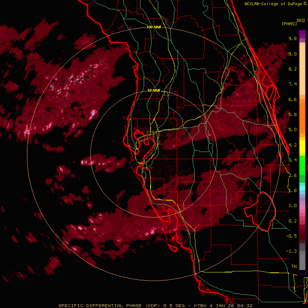The image size is (308, 308).
Task: Click the "DKD" label above color scale
Action: [301, 21]
